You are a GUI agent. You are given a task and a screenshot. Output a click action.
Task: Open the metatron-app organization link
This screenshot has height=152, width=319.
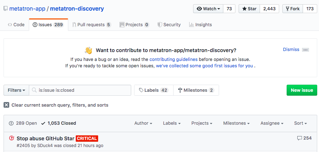tap(27, 9)
